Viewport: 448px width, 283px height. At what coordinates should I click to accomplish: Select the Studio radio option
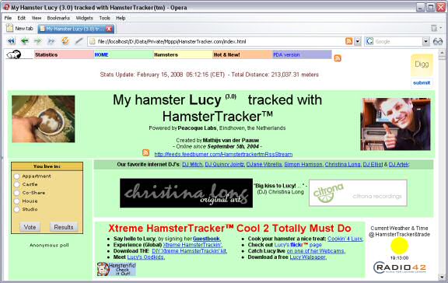click(17, 209)
